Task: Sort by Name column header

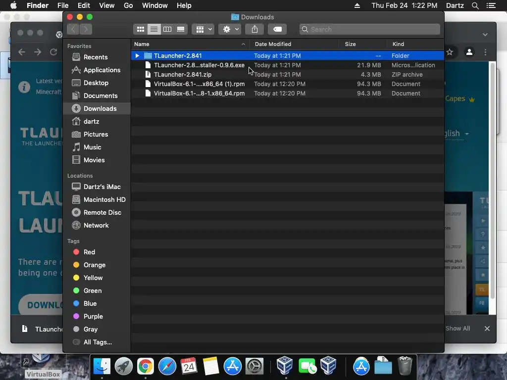Action: pyautogui.click(x=190, y=44)
